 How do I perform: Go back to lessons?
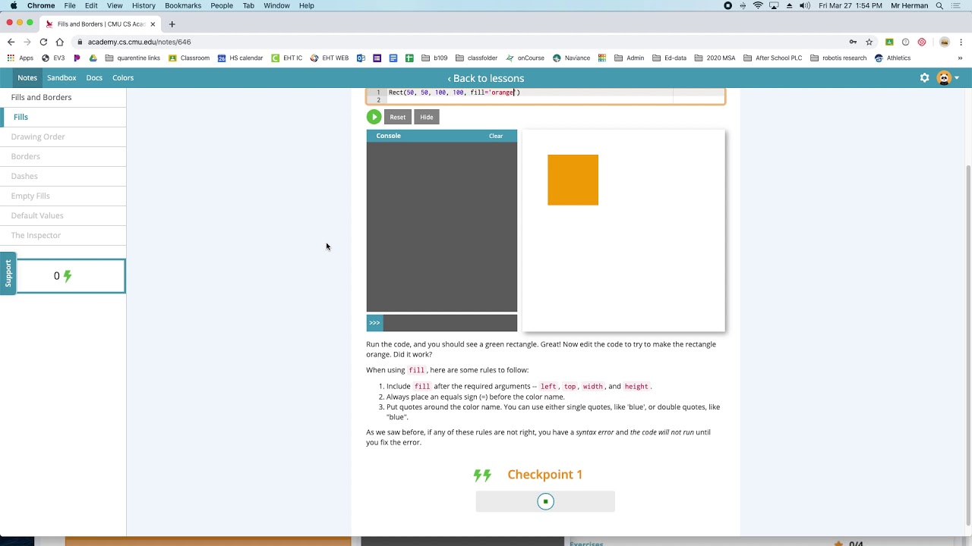486,78
